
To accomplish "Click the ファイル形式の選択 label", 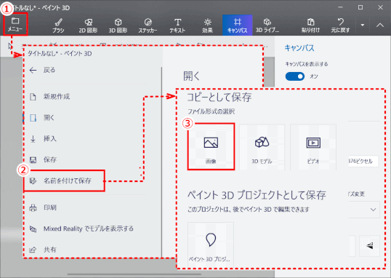I will click(x=211, y=111).
